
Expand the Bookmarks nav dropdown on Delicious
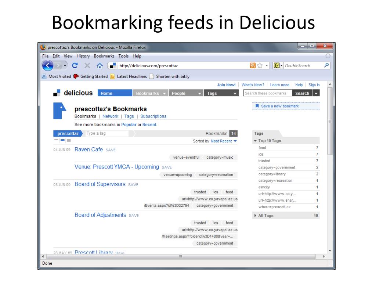[x=164, y=94]
